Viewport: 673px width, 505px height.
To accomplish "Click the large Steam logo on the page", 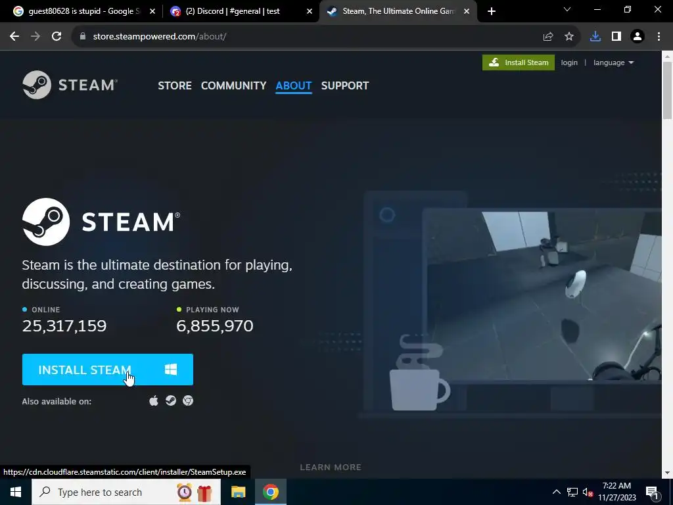I will coord(101,222).
